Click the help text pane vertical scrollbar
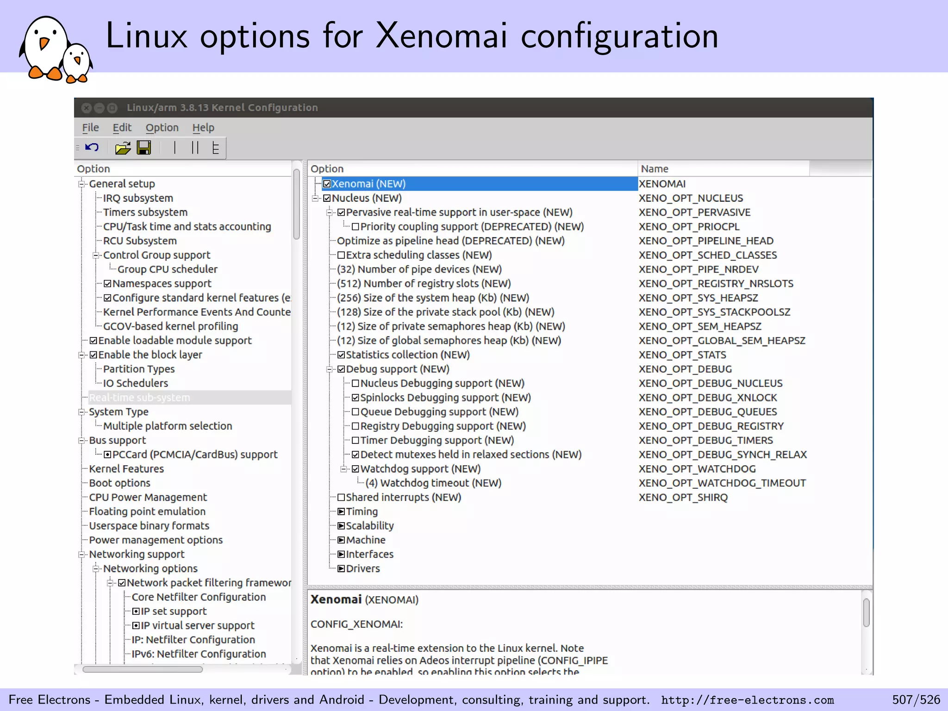Image resolution: width=948 pixels, height=711 pixels. pyautogui.click(x=866, y=612)
